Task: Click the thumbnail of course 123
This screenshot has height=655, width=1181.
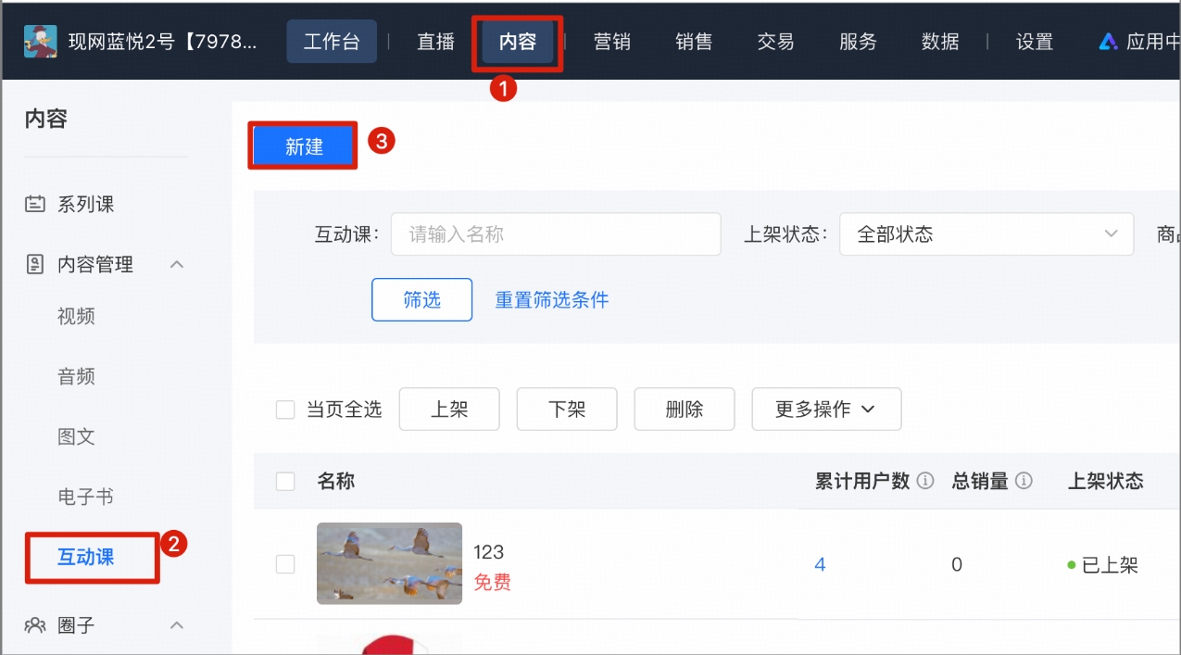Action: click(389, 563)
